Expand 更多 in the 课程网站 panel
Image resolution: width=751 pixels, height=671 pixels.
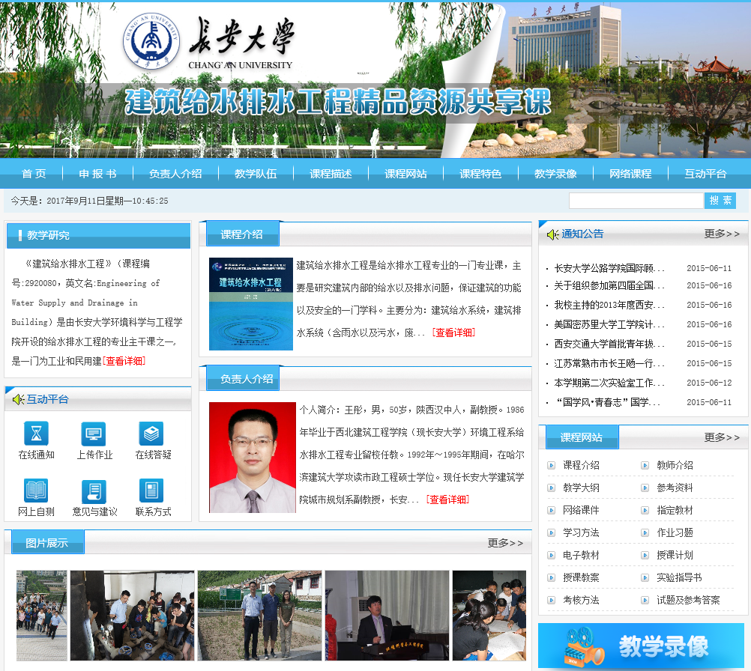[721, 437]
